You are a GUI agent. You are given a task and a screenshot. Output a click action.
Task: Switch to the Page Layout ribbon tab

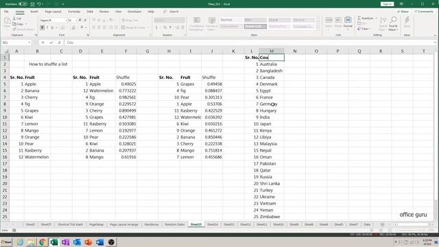coord(53,12)
